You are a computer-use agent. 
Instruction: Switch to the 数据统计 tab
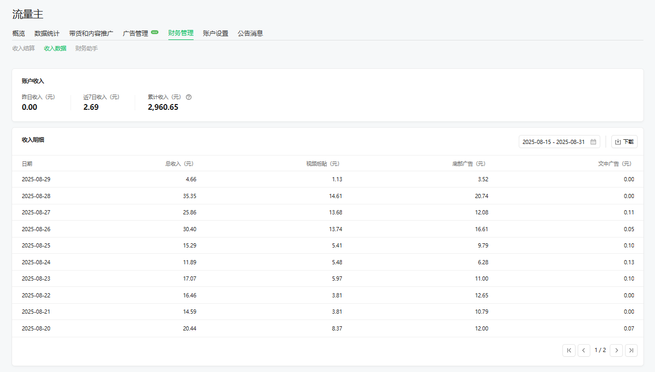[47, 34]
